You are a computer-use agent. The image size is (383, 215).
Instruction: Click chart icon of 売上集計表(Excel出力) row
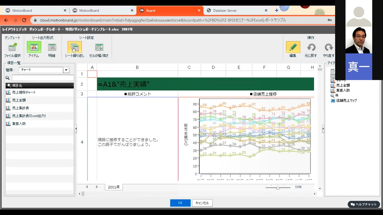coord(8,116)
